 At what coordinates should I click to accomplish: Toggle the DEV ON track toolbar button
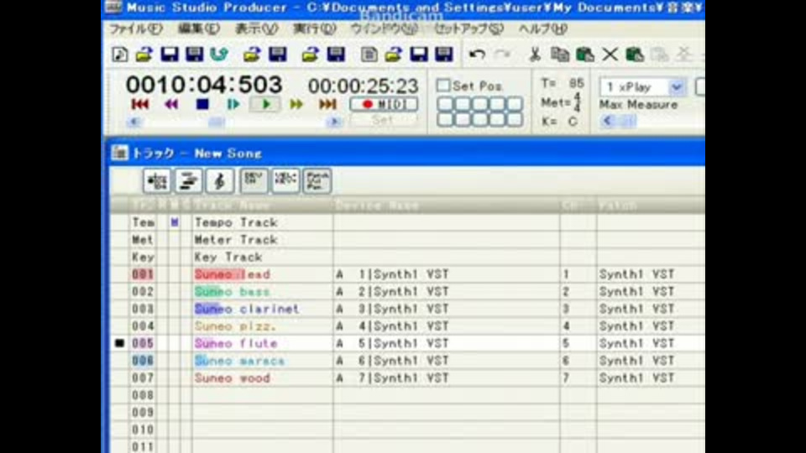tap(254, 181)
